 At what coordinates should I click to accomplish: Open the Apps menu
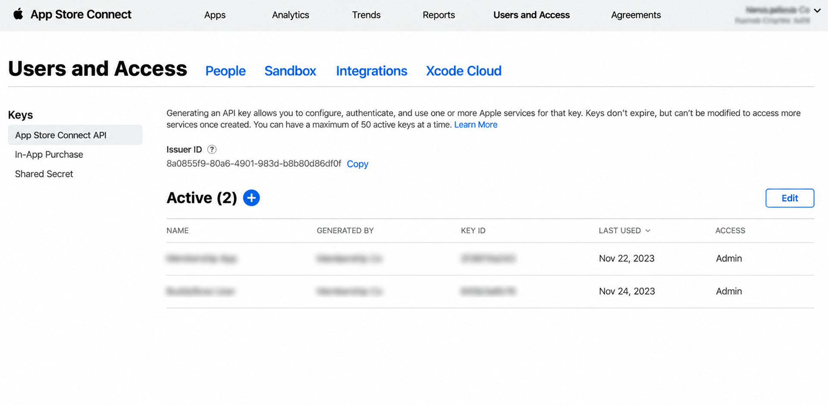tap(215, 15)
